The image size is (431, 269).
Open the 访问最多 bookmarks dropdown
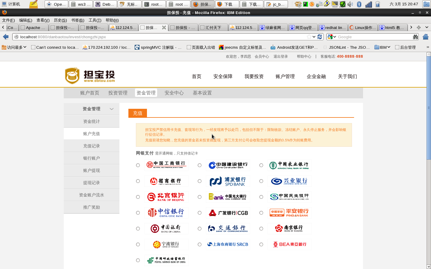(x=14, y=47)
